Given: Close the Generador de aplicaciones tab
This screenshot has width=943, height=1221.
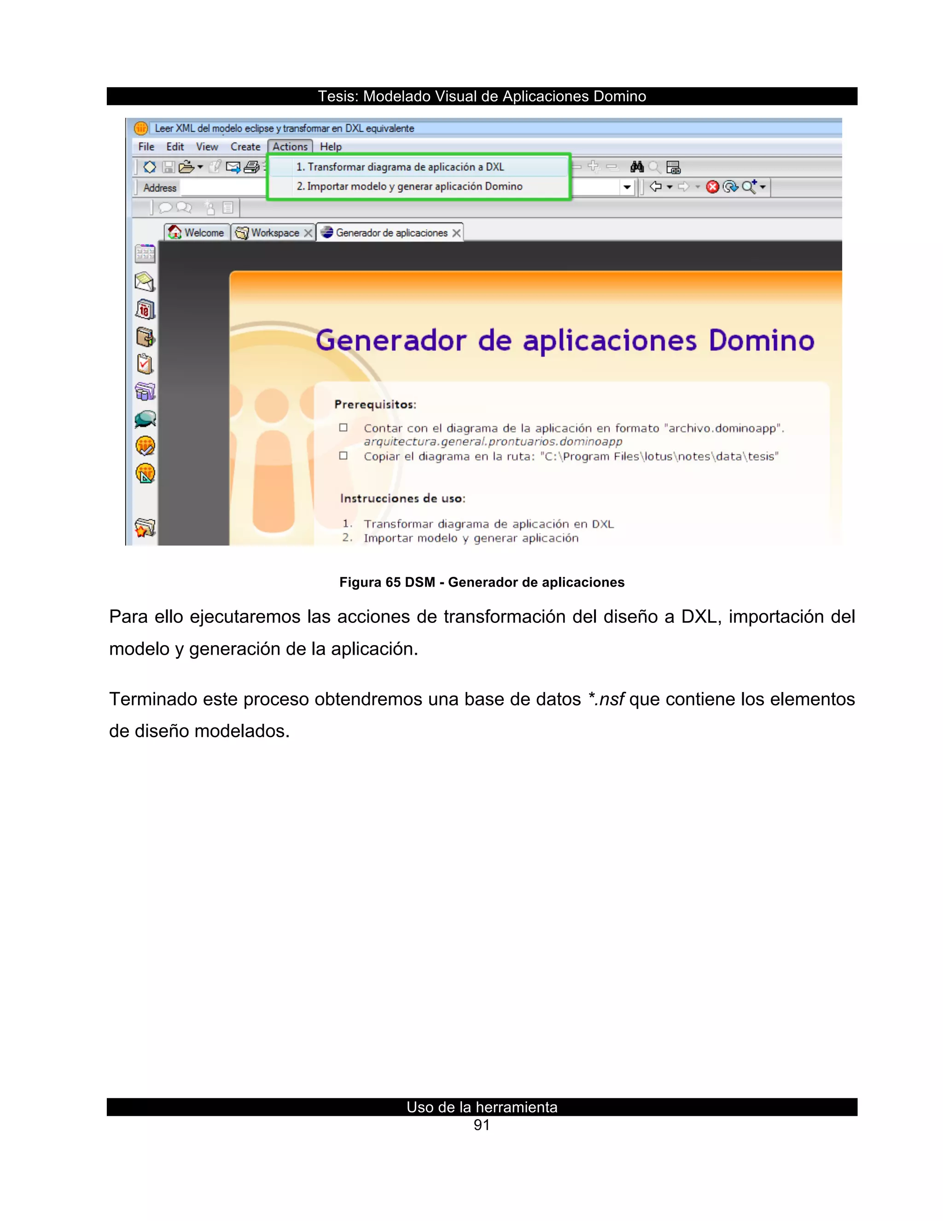Looking at the screenshot, I should [x=456, y=233].
